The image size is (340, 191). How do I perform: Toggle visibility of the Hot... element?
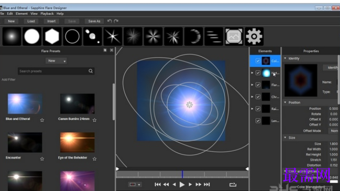tap(258, 73)
